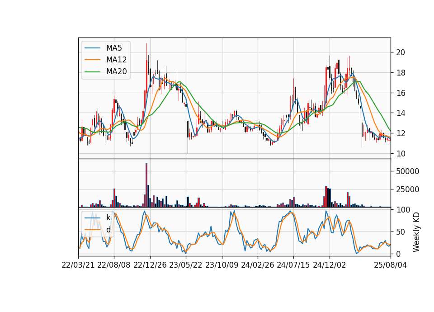Click the d legend label in KD panel
The width and height of the screenshot is (434, 312).
point(108,230)
